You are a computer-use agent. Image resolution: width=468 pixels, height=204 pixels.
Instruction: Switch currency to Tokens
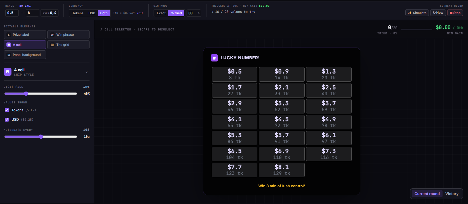(78, 13)
